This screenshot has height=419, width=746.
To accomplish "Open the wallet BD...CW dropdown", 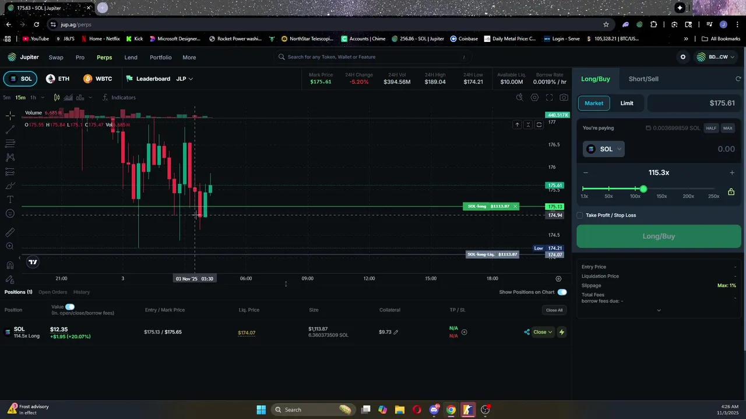I will point(715,57).
